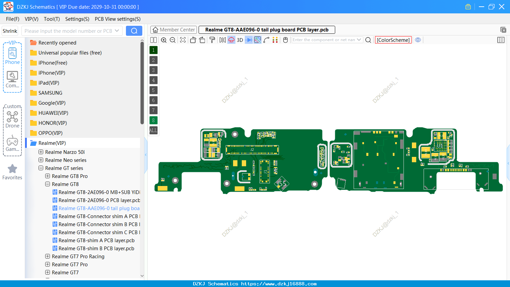Open PCB View settings(S) menu
This screenshot has height=287, width=510.
pos(118,19)
